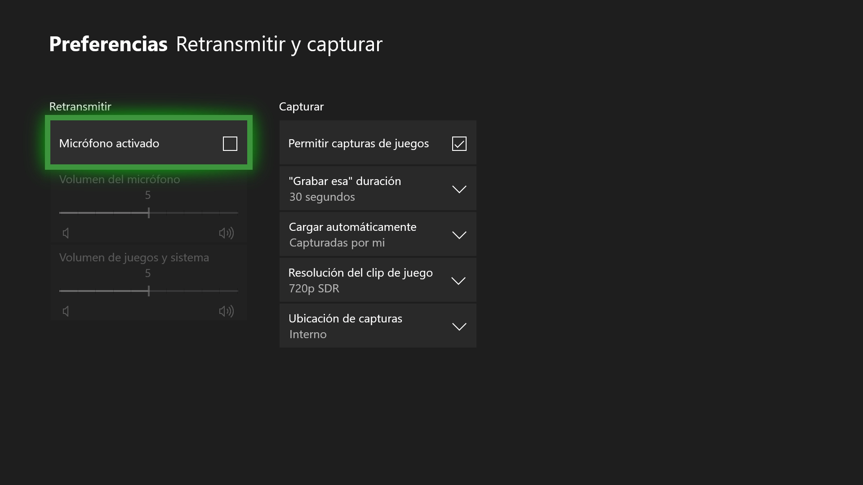Click the 720p SDR resolution value

tap(314, 288)
